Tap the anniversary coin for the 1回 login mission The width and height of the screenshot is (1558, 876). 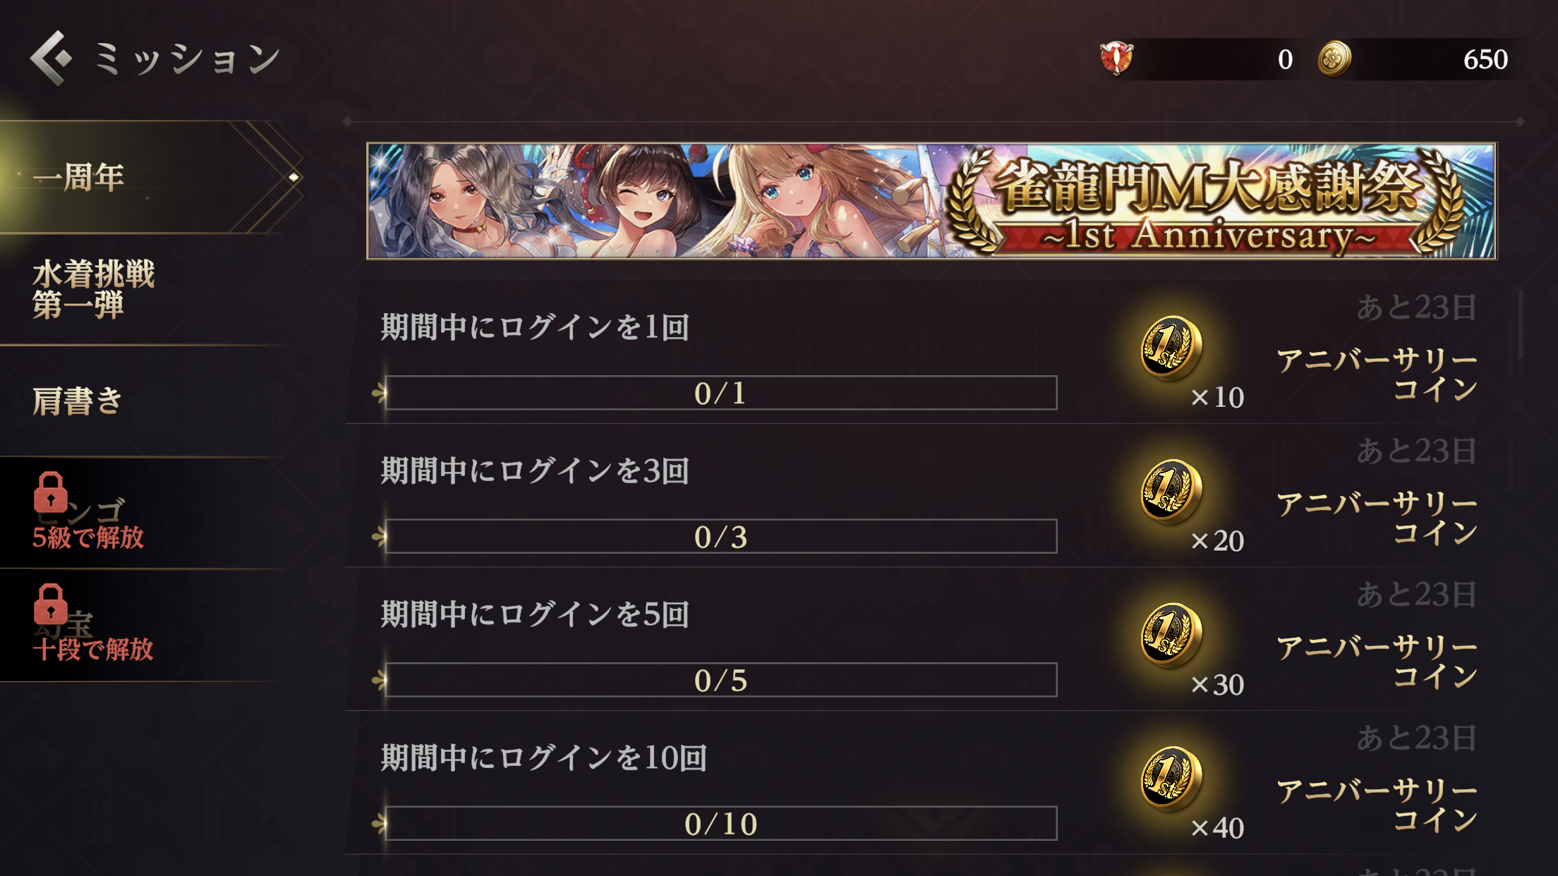coord(1171,348)
